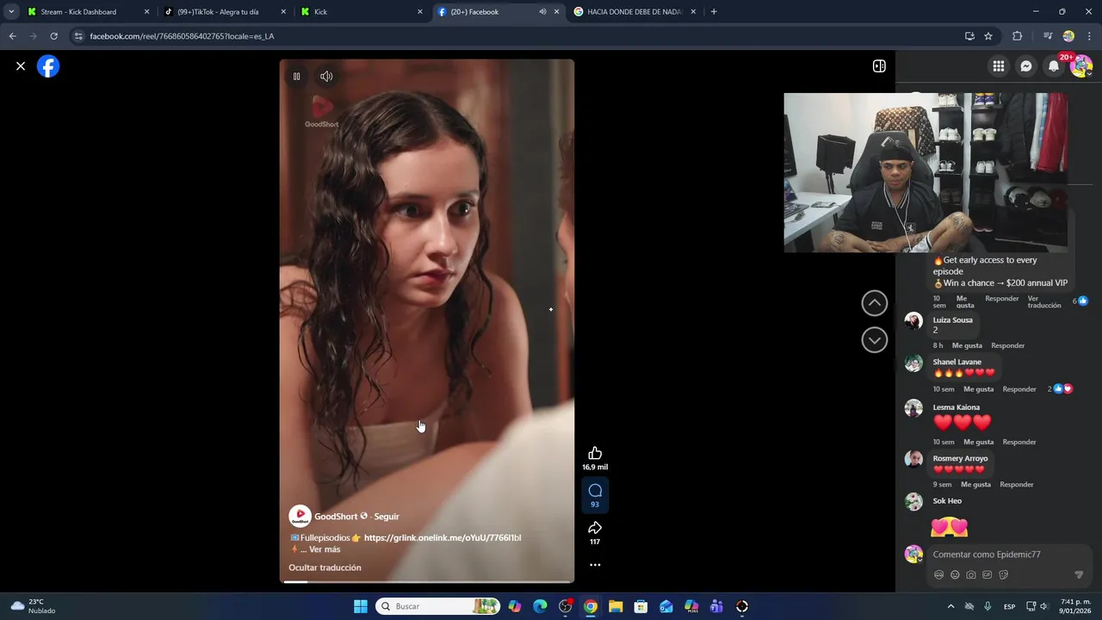Pause the reel video
The image size is (1102, 620).
[296, 77]
